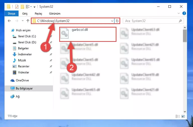This screenshot has height=127, width=193.
Task: Click the 170 öğe status text
Action: (x=13, y=116)
